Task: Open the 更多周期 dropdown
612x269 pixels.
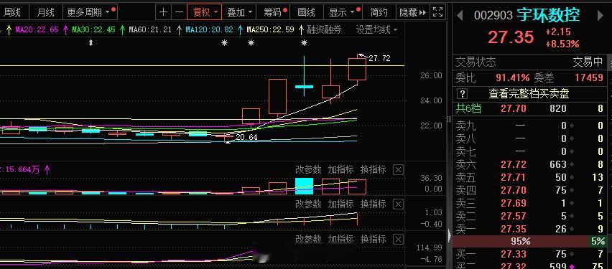Action: pos(91,12)
